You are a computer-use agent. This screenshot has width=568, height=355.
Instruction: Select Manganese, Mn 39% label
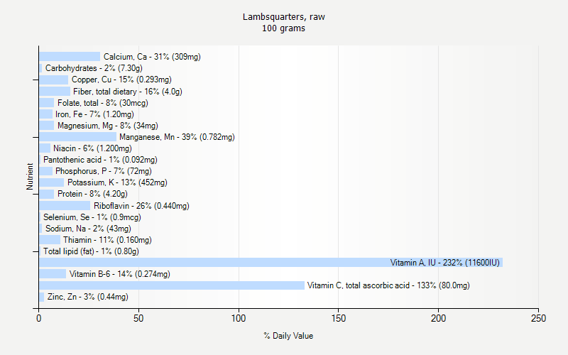(177, 137)
